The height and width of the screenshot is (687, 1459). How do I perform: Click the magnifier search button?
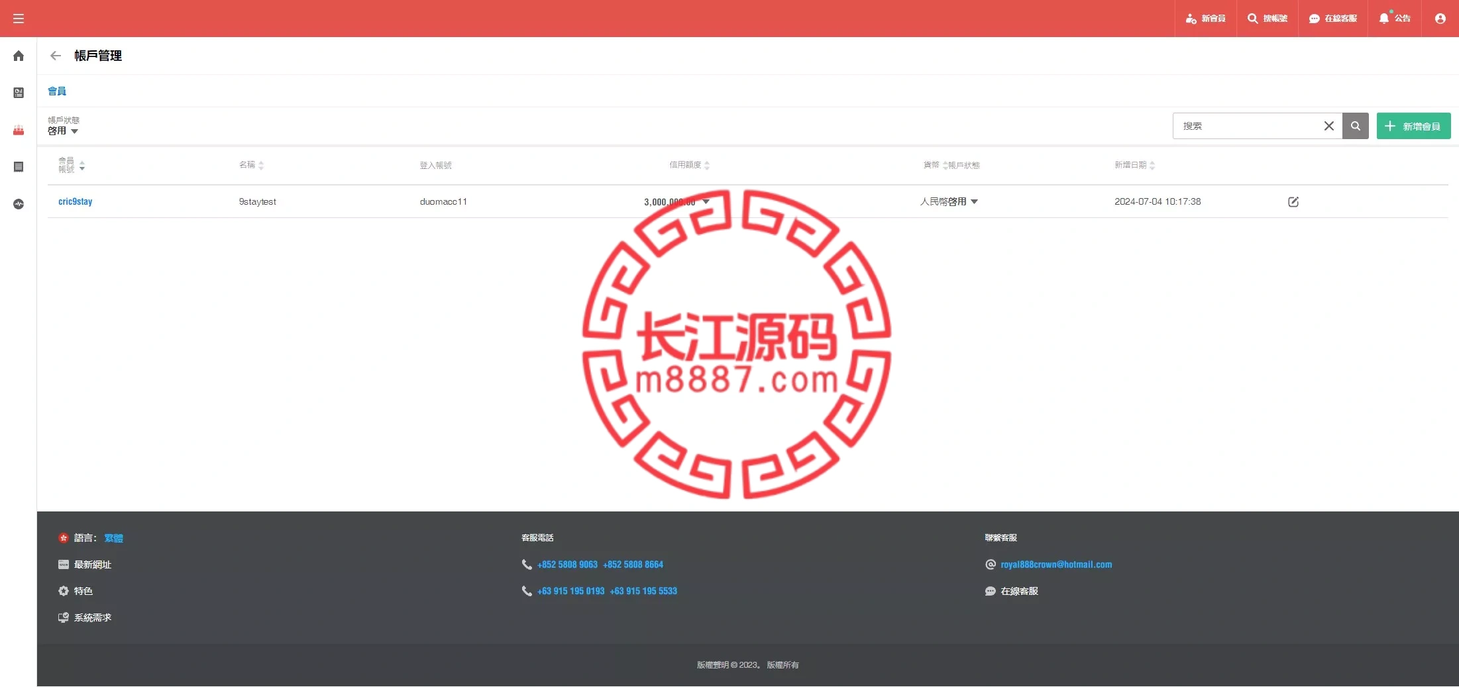coord(1356,126)
